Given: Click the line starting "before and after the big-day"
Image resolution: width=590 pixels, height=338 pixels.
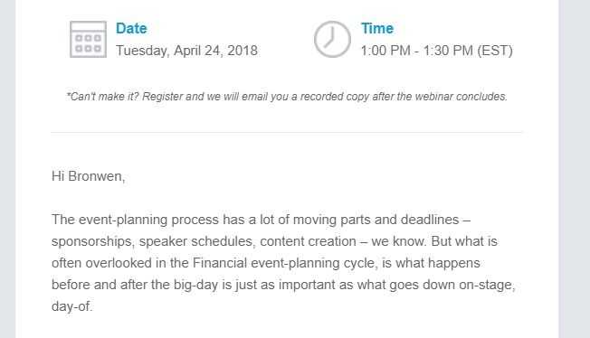Looking at the screenshot, I should coord(283,285).
